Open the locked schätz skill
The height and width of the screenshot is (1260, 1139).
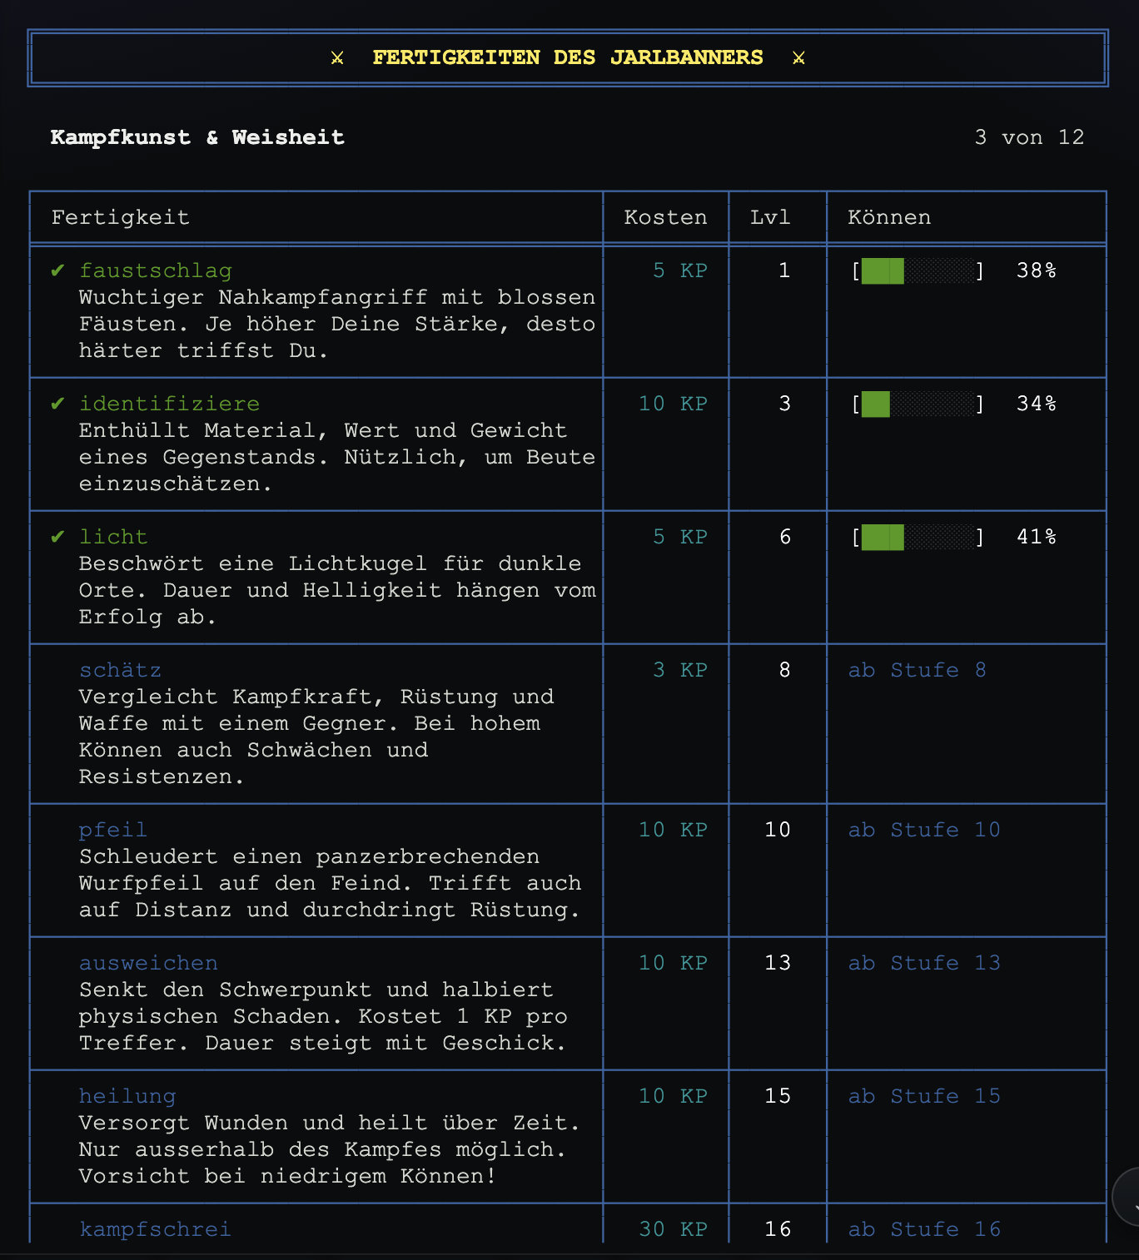tap(120, 670)
